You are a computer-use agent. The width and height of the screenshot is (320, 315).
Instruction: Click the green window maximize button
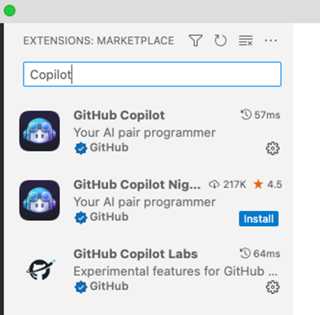pyautogui.click(x=10, y=10)
